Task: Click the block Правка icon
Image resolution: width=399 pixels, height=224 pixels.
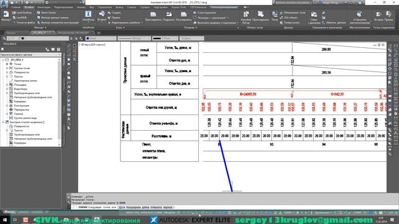Action: tap(109, 17)
